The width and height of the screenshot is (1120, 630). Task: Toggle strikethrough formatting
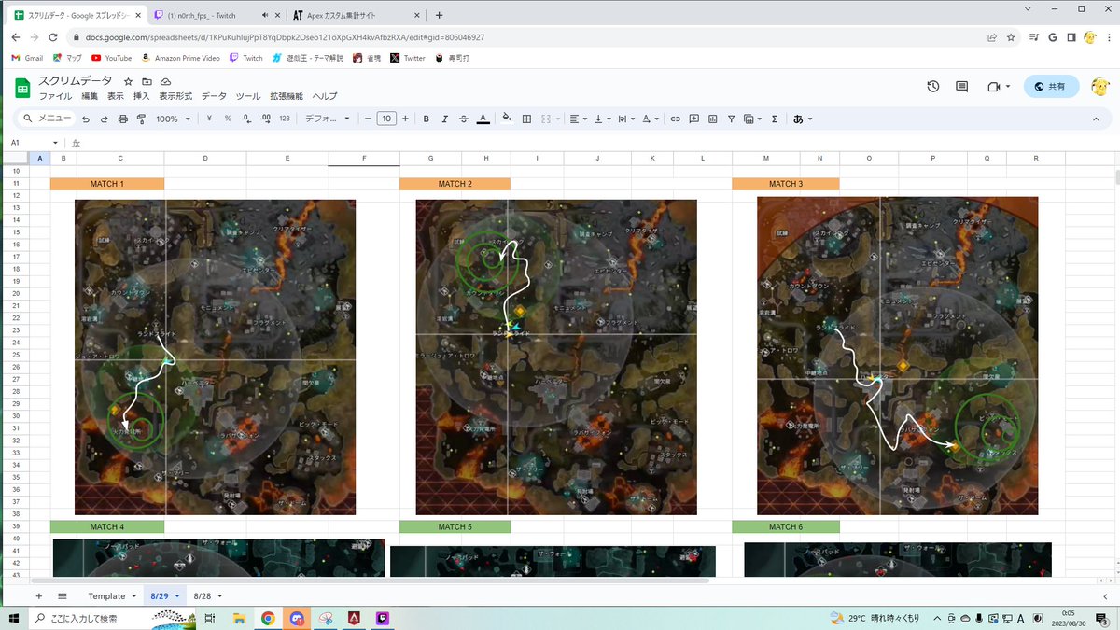tap(464, 119)
